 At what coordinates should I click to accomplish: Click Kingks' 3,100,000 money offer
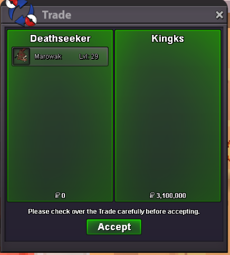[171, 196]
